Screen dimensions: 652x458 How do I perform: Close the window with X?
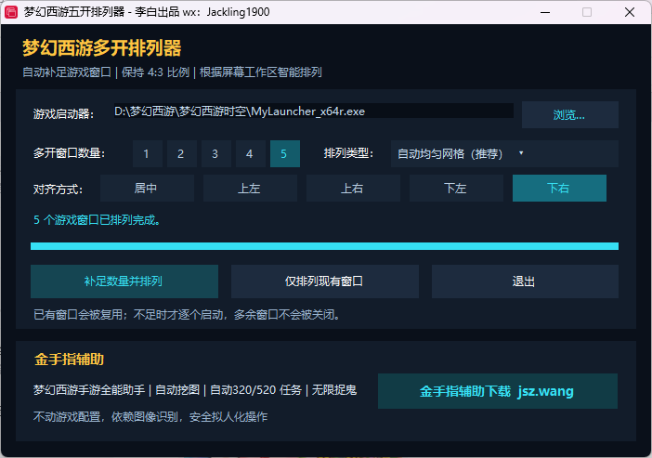click(x=630, y=12)
